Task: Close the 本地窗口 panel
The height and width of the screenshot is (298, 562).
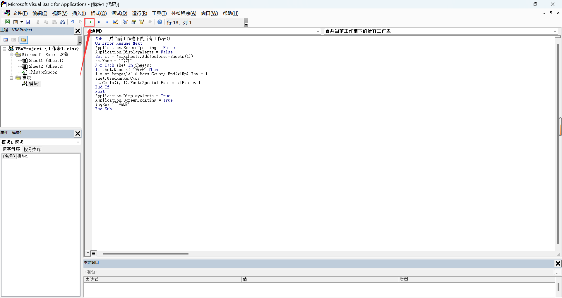Action: [558, 263]
